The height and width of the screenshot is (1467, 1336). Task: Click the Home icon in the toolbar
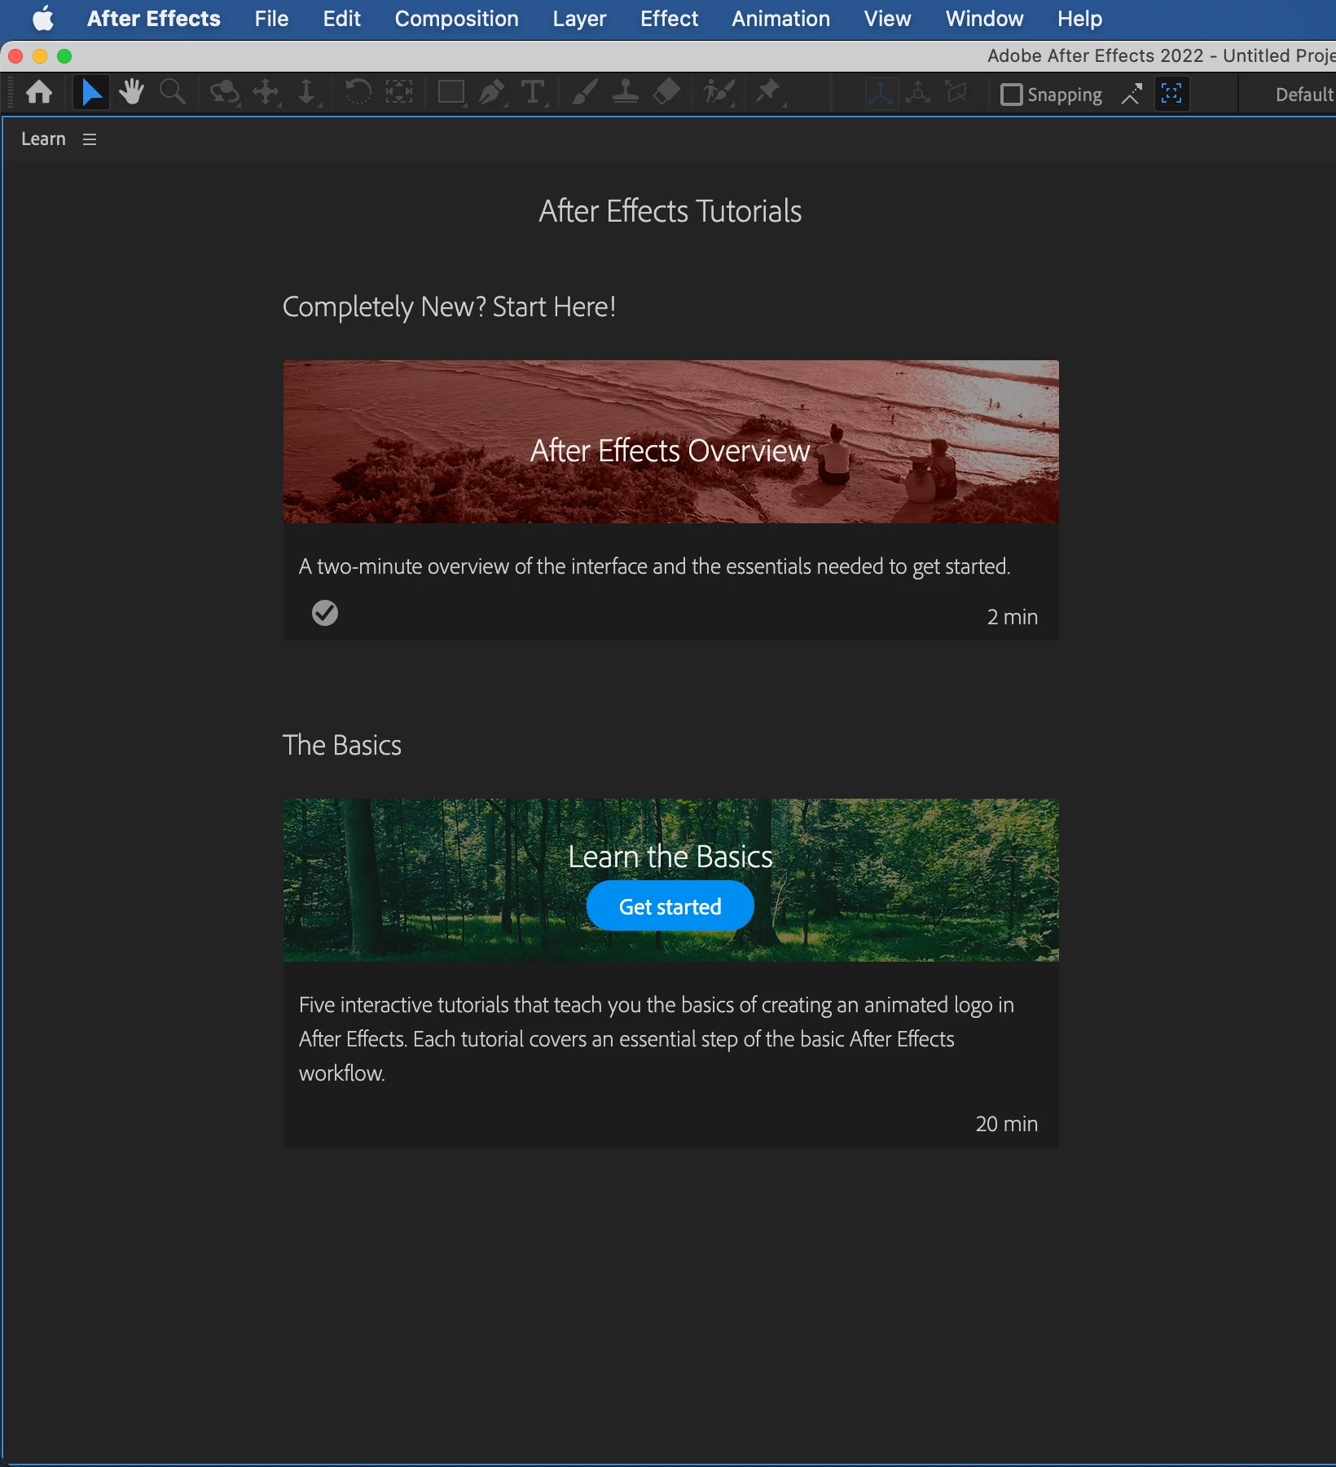click(x=39, y=93)
